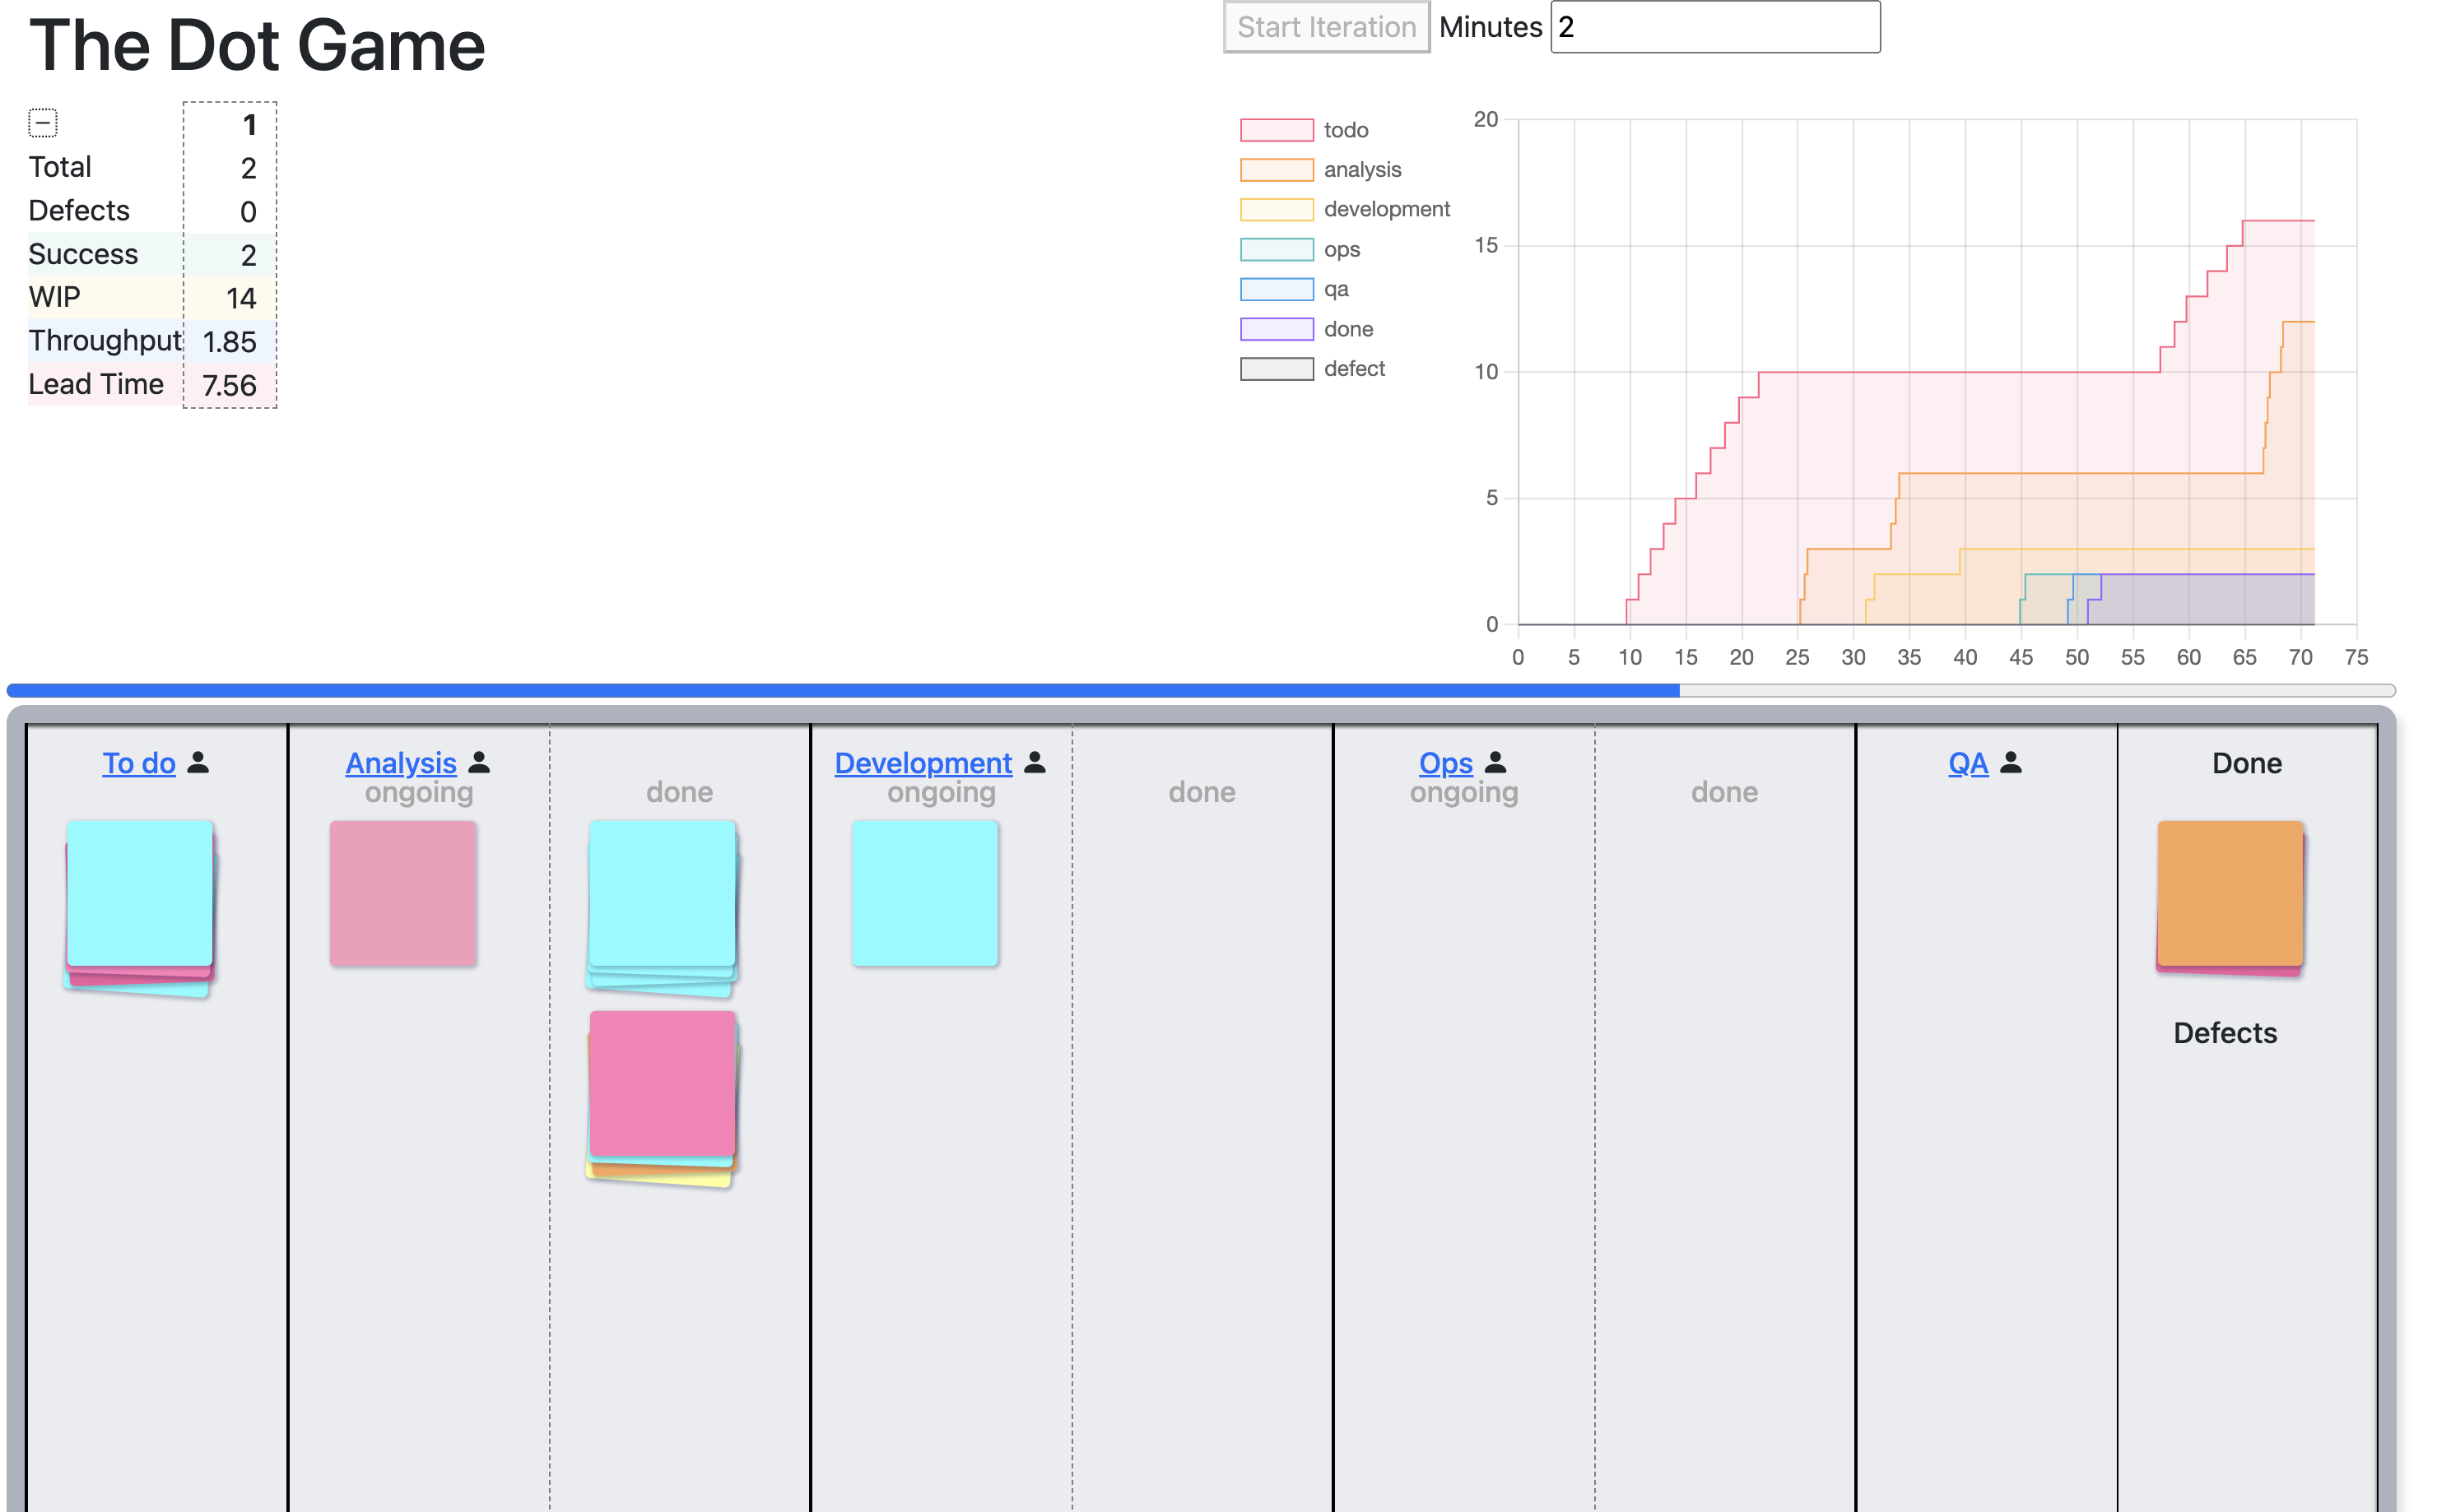
Task: Open the Analysis column link
Action: [400, 763]
